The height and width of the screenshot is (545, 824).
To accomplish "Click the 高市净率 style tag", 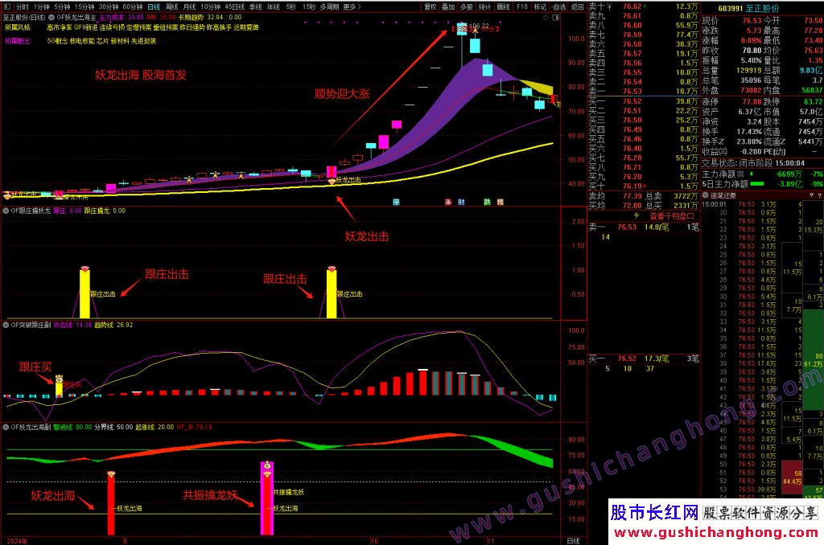I will click(x=60, y=27).
